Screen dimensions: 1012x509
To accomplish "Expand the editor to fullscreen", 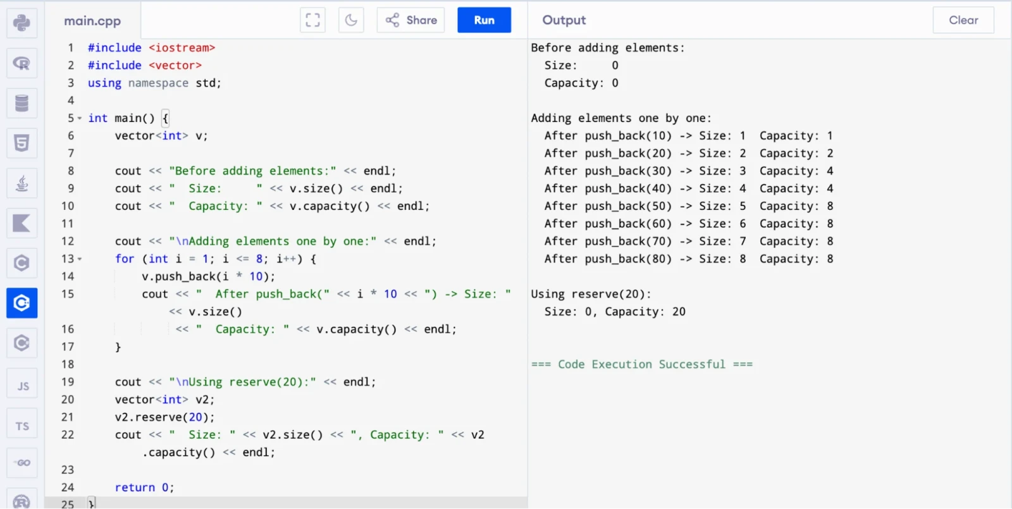I will pos(312,20).
